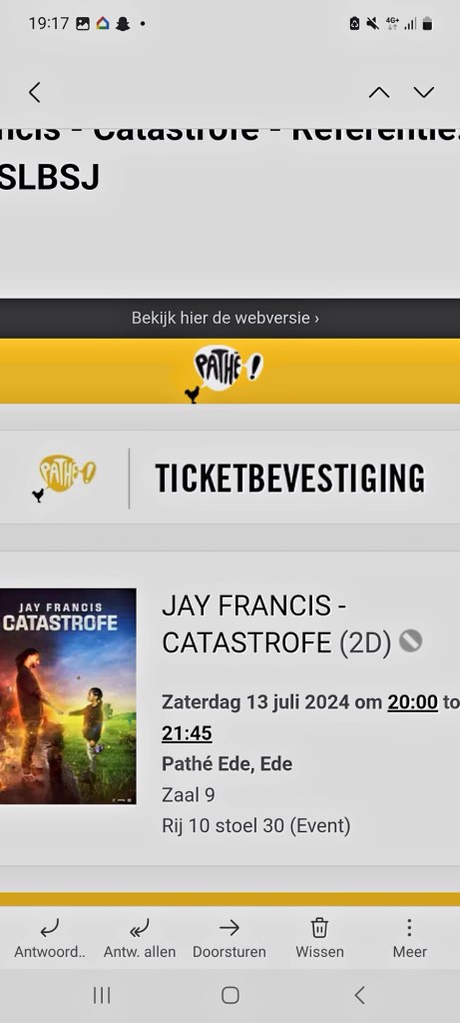Open Android recent apps button

pos(102,995)
